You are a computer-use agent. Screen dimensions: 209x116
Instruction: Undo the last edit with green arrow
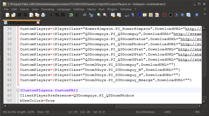click(71, 15)
